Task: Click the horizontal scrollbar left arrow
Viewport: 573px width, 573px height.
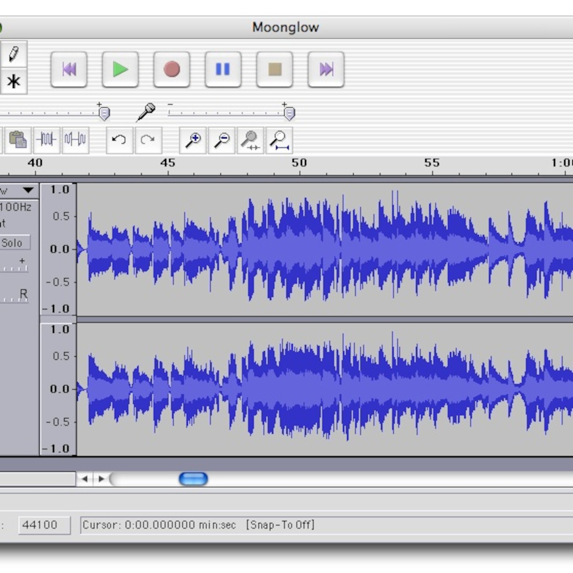Action: [85, 478]
